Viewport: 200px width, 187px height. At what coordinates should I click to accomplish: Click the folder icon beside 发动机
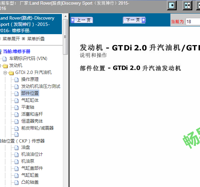(5, 66)
